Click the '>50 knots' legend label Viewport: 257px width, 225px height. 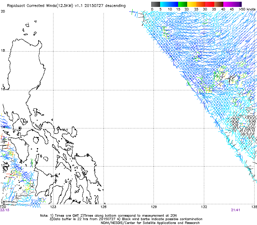click(247, 9)
